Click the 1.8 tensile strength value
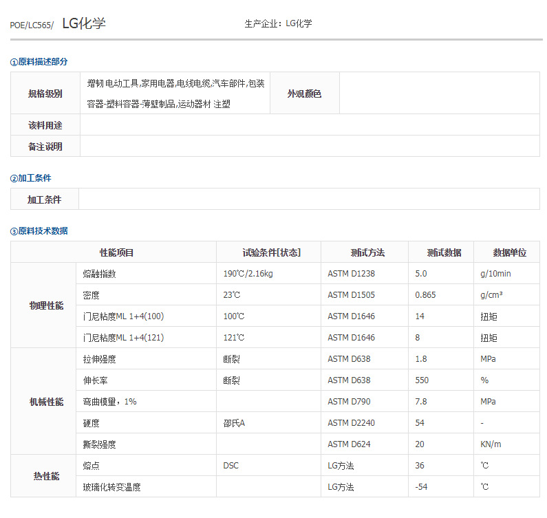The height and width of the screenshot is (518, 547). pos(421,359)
